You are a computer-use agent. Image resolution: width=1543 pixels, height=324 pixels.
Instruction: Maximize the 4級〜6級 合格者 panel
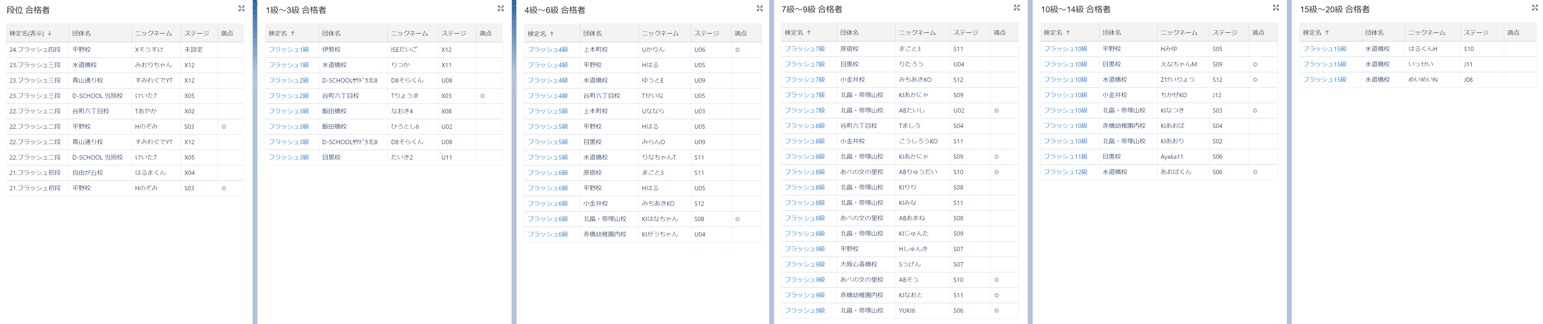(760, 8)
